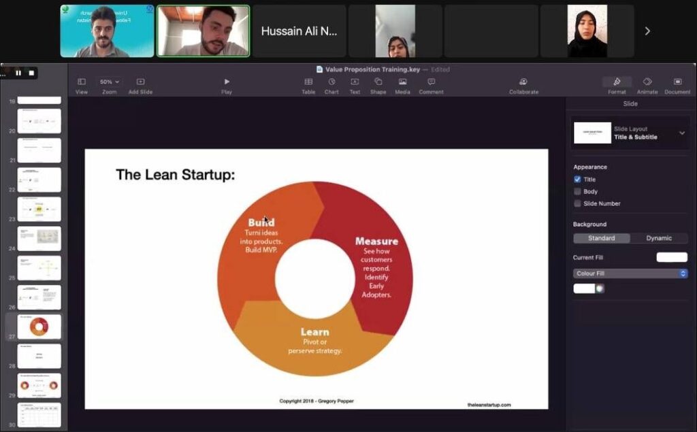Select slide 25 thumbnail
The height and width of the screenshot is (432, 697).
pos(39,268)
